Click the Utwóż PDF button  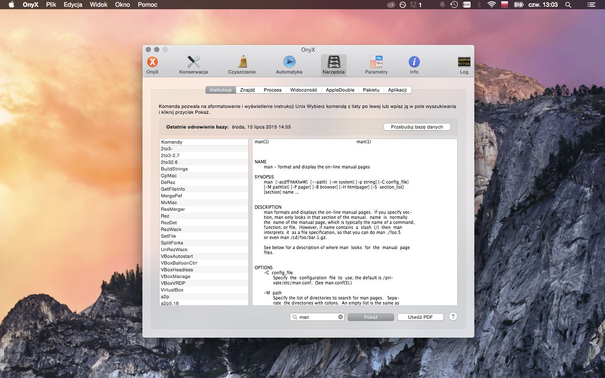point(420,317)
